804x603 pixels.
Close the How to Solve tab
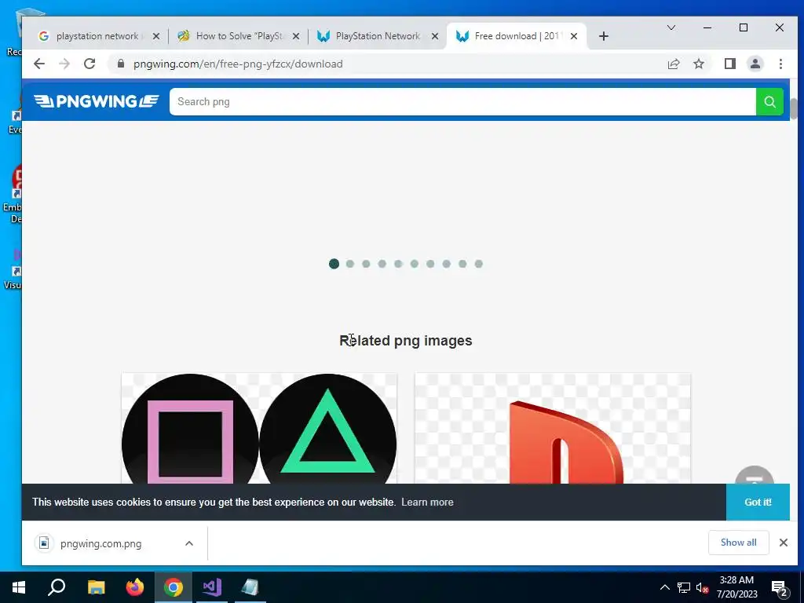tap(295, 36)
